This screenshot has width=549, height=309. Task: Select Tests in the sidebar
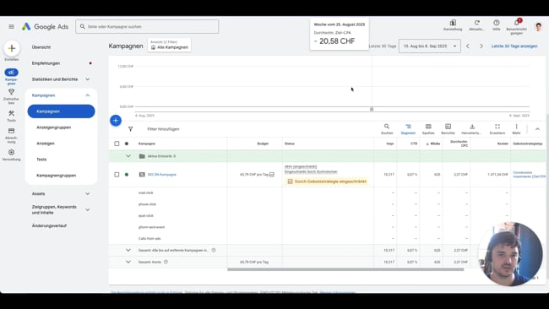coord(41,160)
